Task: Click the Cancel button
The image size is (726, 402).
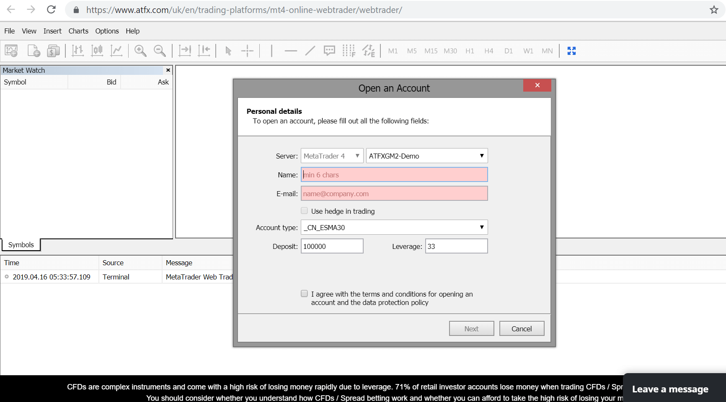Action: click(522, 329)
